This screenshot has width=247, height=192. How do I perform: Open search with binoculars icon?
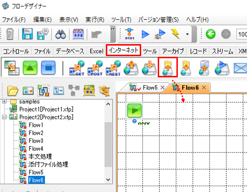pyautogui.click(x=60, y=34)
